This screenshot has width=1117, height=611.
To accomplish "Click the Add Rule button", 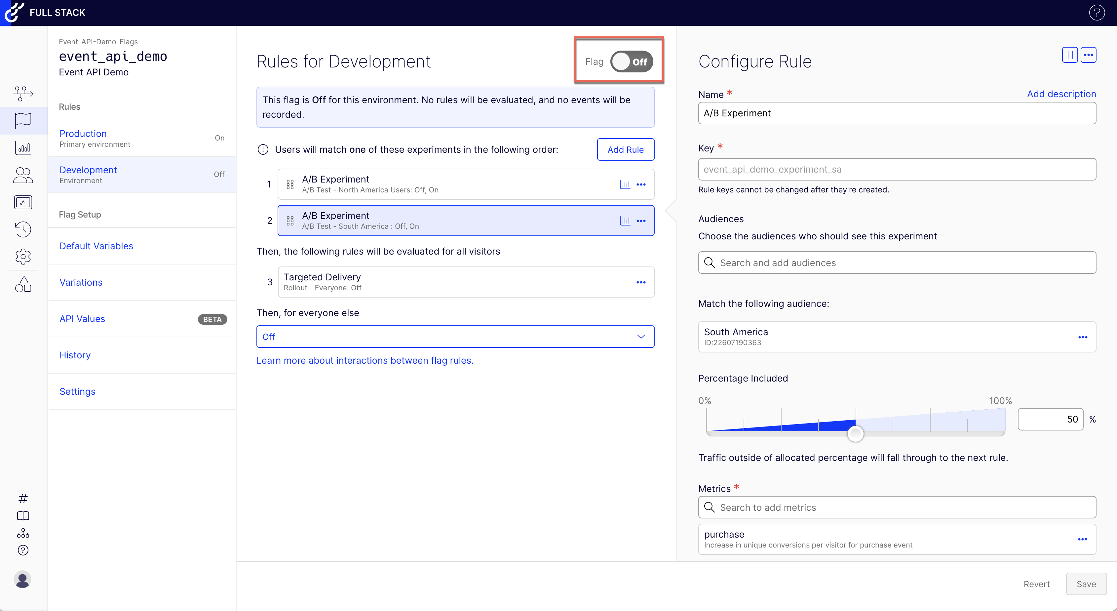I will (625, 150).
